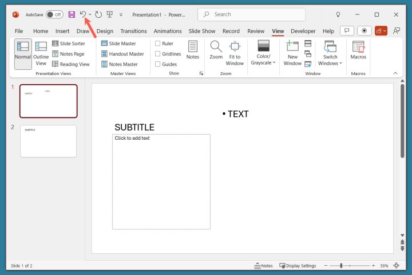Switch to the Animations tab

[x=168, y=31]
